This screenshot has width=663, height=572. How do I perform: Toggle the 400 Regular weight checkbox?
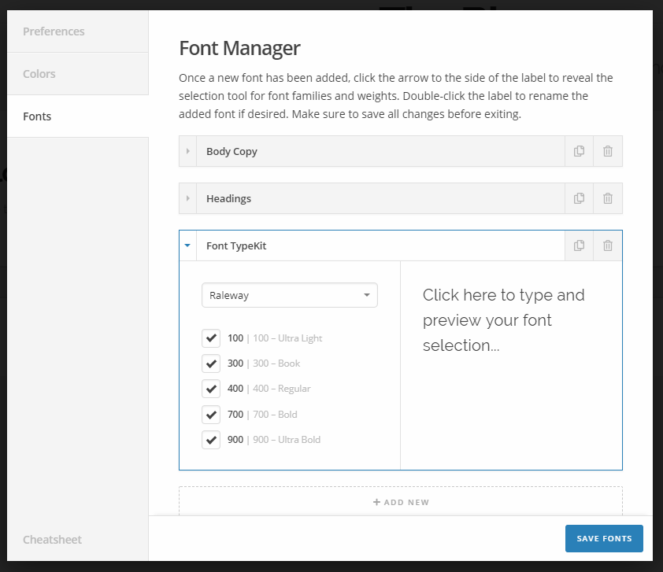211,389
